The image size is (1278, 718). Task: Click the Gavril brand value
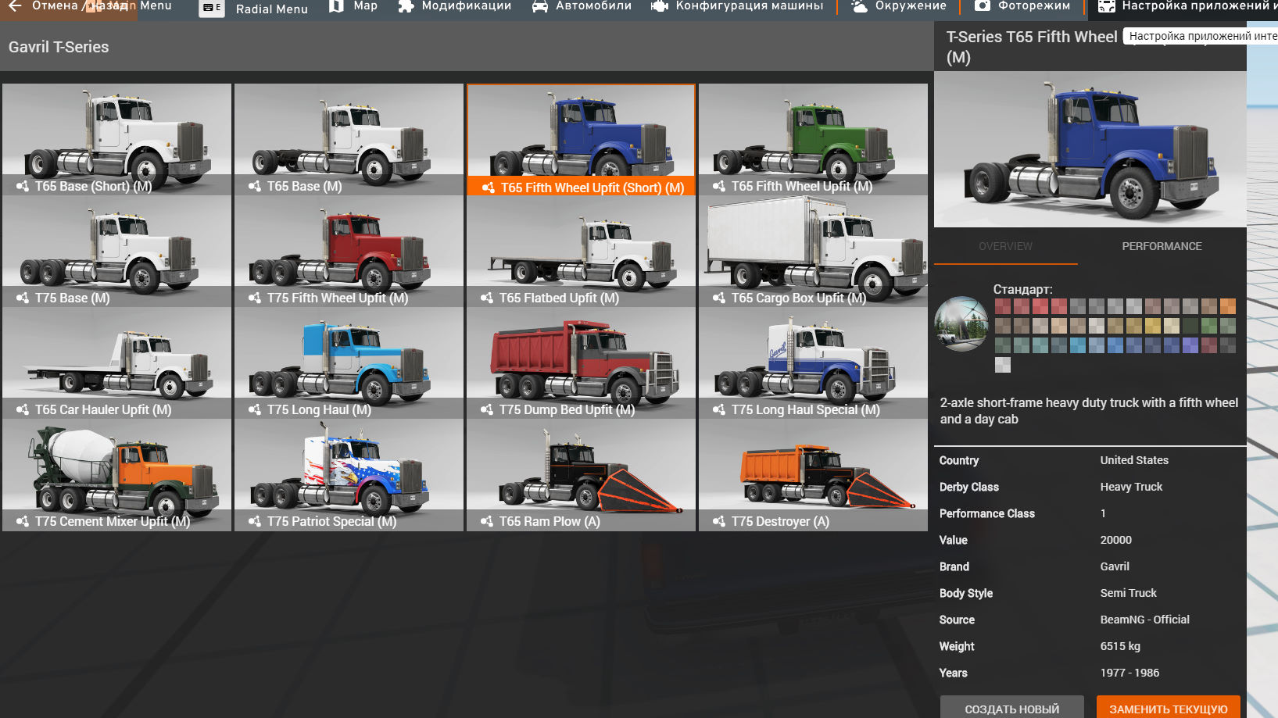[x=1115, y=566]
